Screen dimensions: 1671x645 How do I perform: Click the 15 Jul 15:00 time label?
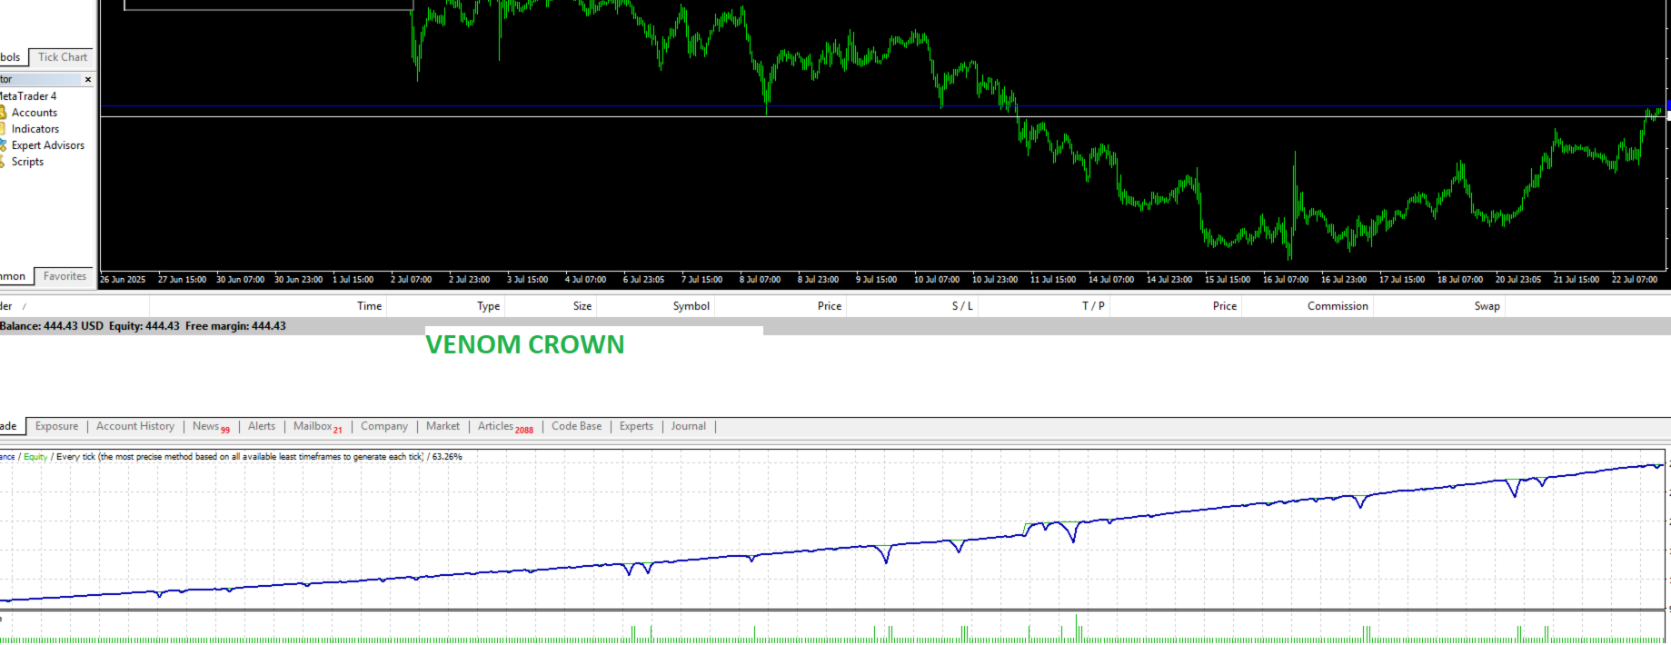1228,280
